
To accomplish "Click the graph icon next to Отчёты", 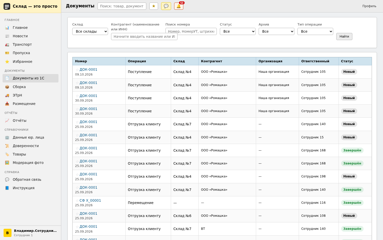I will tap(7, 121).
